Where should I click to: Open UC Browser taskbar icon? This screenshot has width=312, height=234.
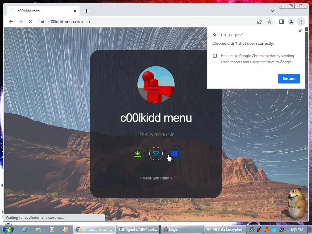coord(66,229)
